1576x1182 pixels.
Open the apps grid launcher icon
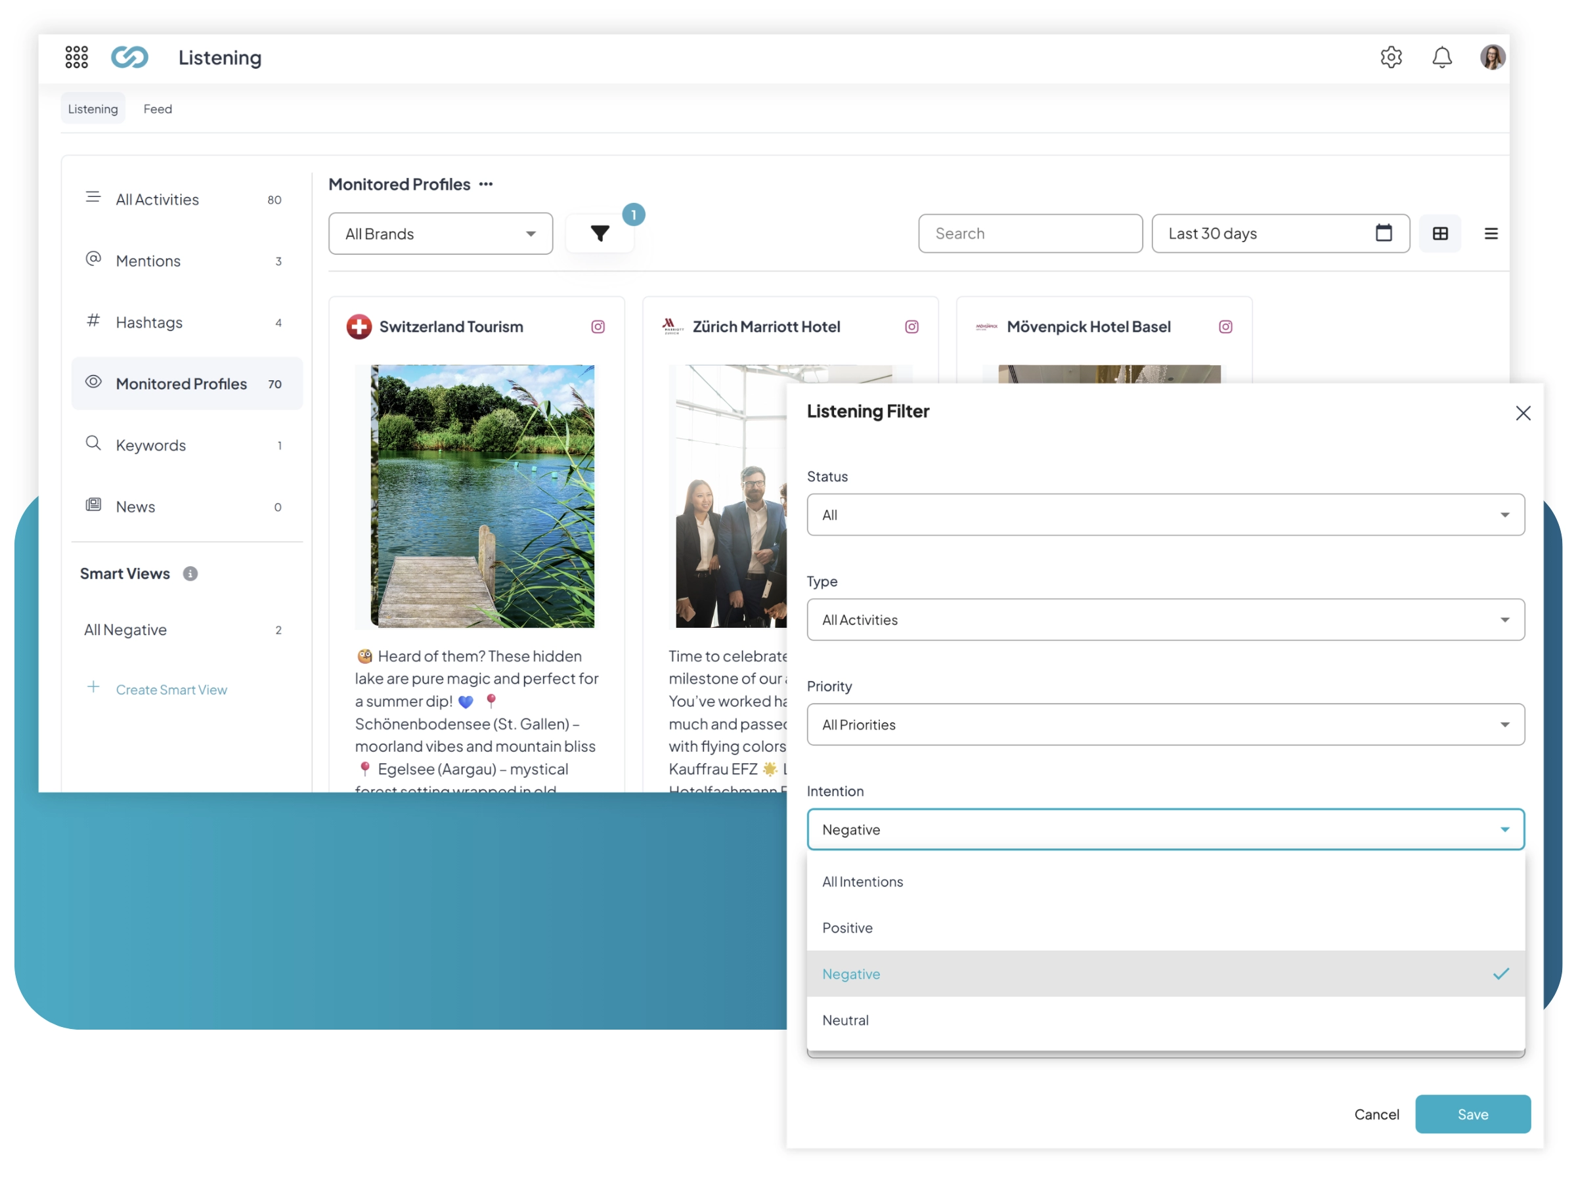coord(76,57)
